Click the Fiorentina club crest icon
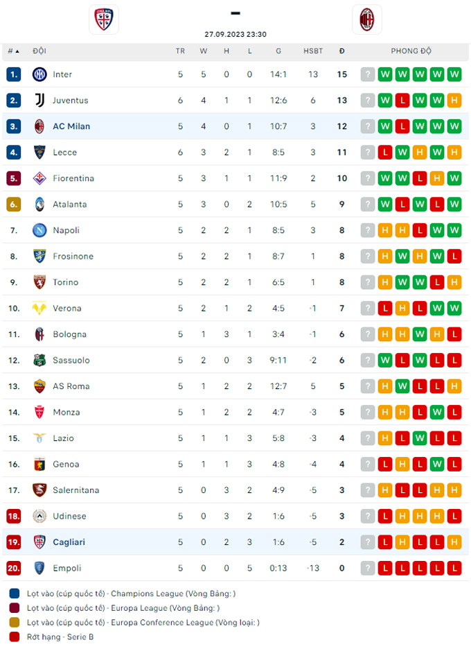The height and width of the screenshot is (649, 471). point(39,178)
